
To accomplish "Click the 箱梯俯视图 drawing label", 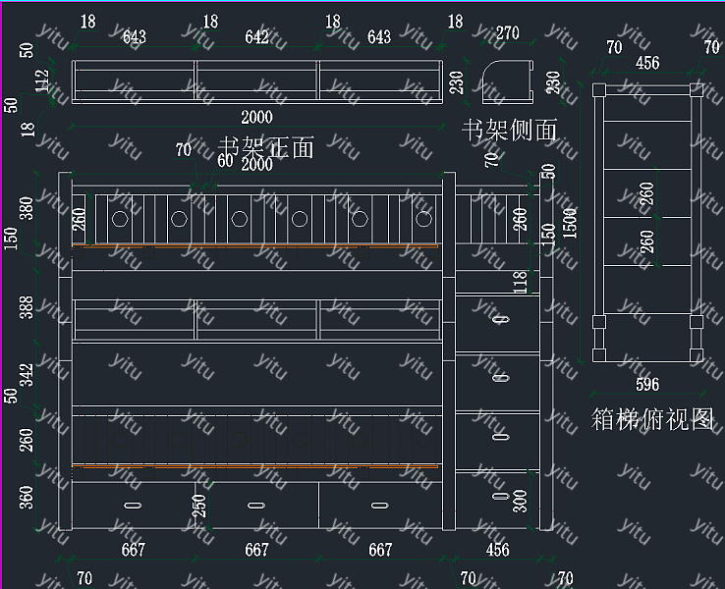I will coord(652,418).
